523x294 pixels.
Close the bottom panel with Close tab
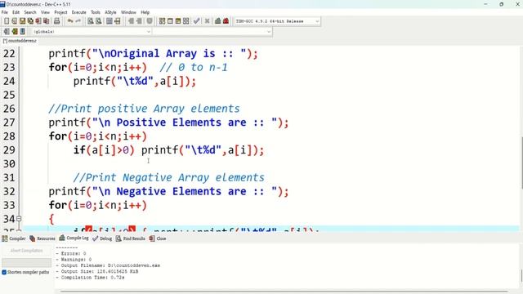pyautogui.click(x=158, y=238)
